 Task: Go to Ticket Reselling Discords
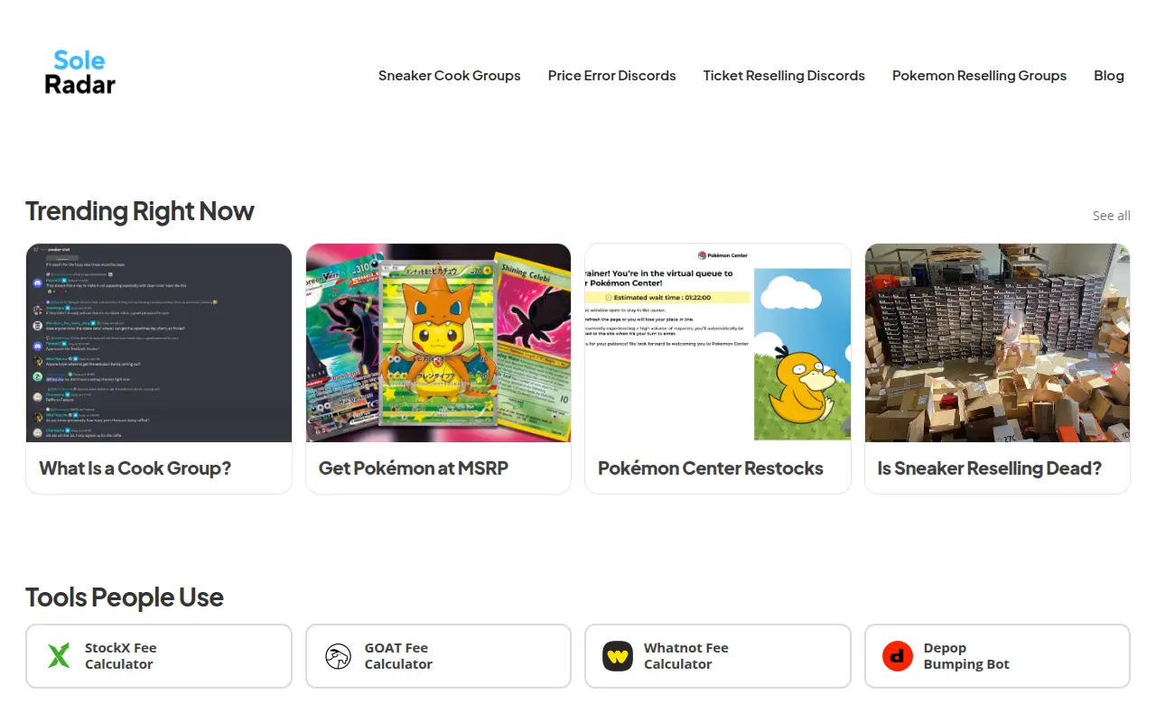(x=784, y=76)
